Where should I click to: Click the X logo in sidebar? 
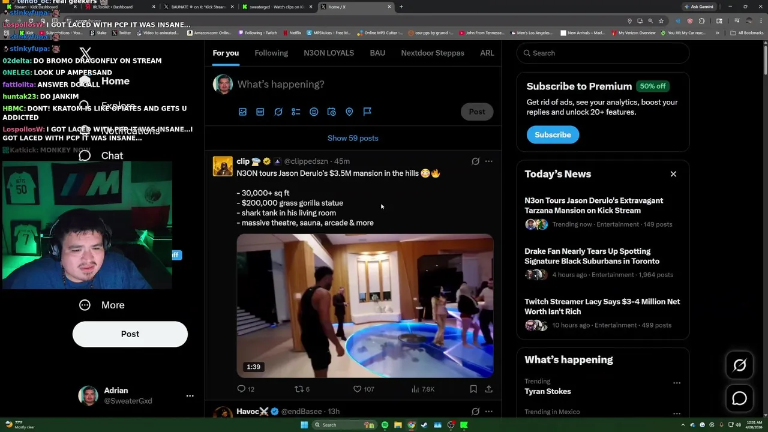(85, 54)
